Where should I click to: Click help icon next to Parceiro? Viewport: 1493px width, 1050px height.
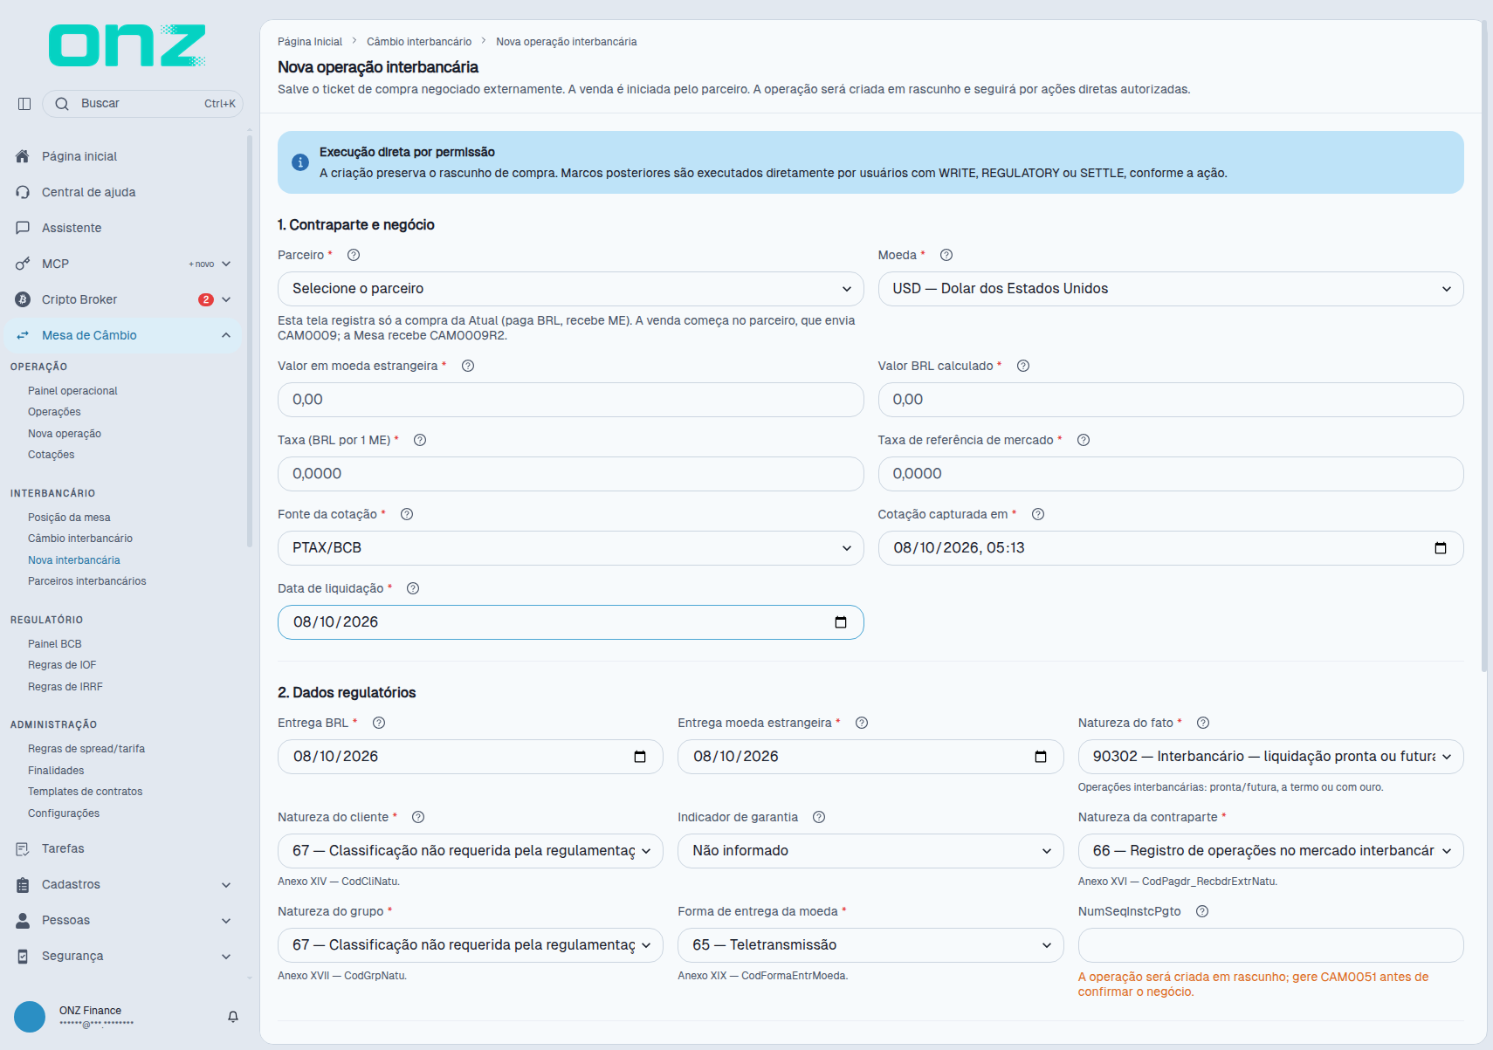pyautogui.click(x=354, y=255)
